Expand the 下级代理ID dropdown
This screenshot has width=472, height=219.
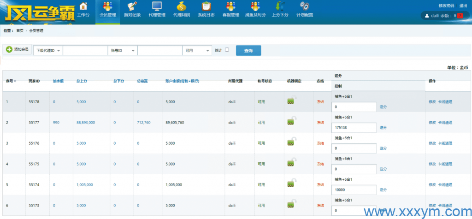[48, 50]
